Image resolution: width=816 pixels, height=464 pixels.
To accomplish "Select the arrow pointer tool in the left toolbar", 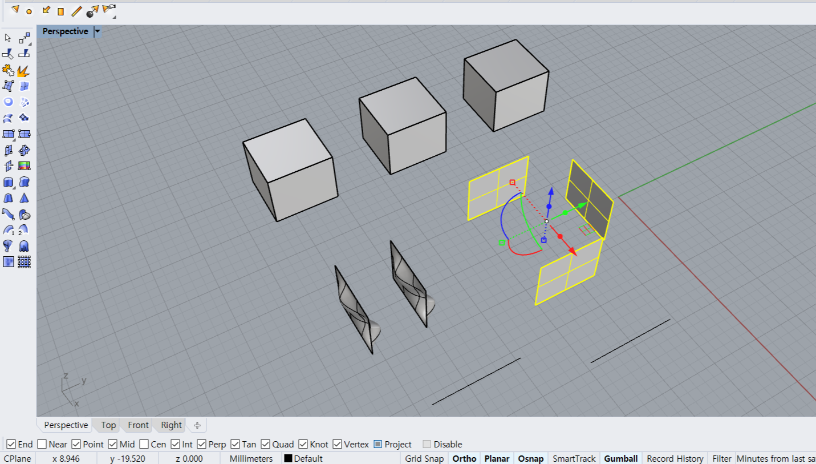I will 8,38.
